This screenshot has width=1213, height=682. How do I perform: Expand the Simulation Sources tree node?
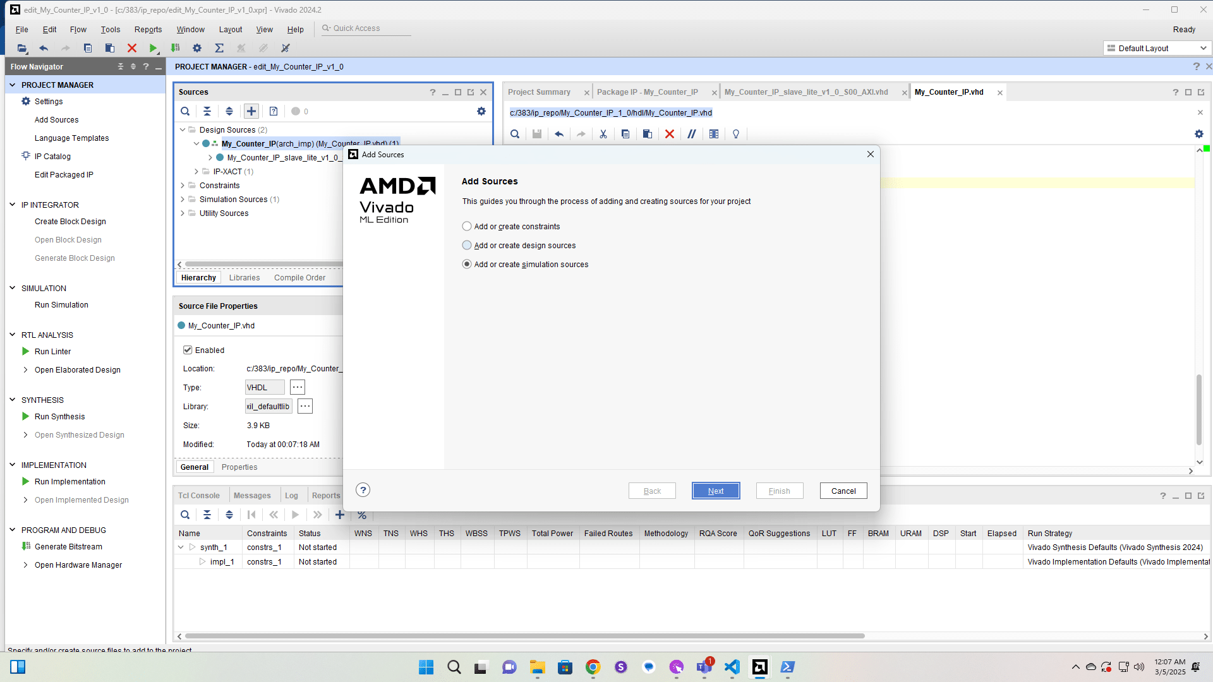pyautogui.click(x=183, y=199)
